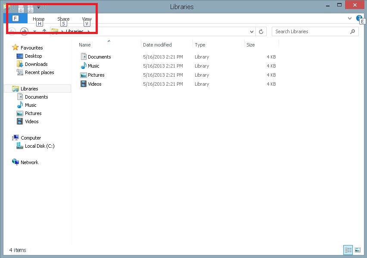
Task: Refresh the Libraries view
Action: 261,31
